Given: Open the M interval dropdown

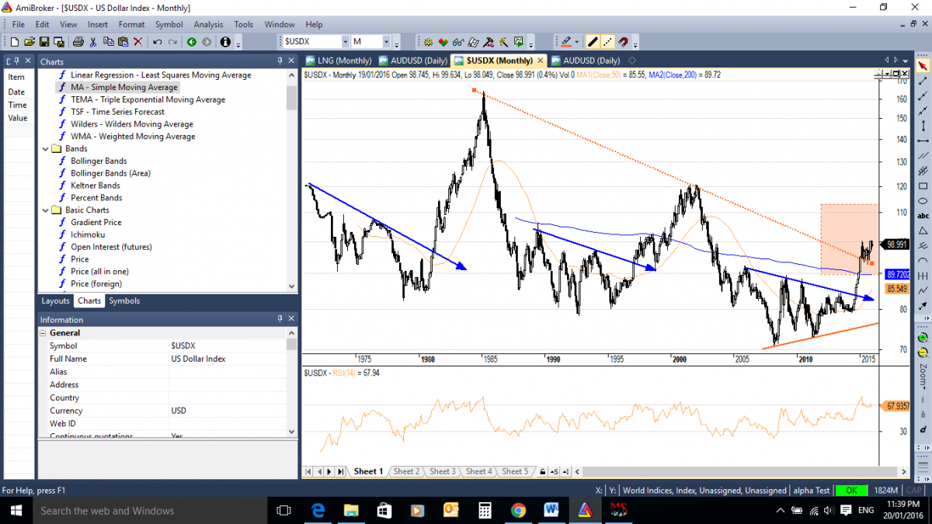Looking at the screenshot, I should [x=385, y=42].
